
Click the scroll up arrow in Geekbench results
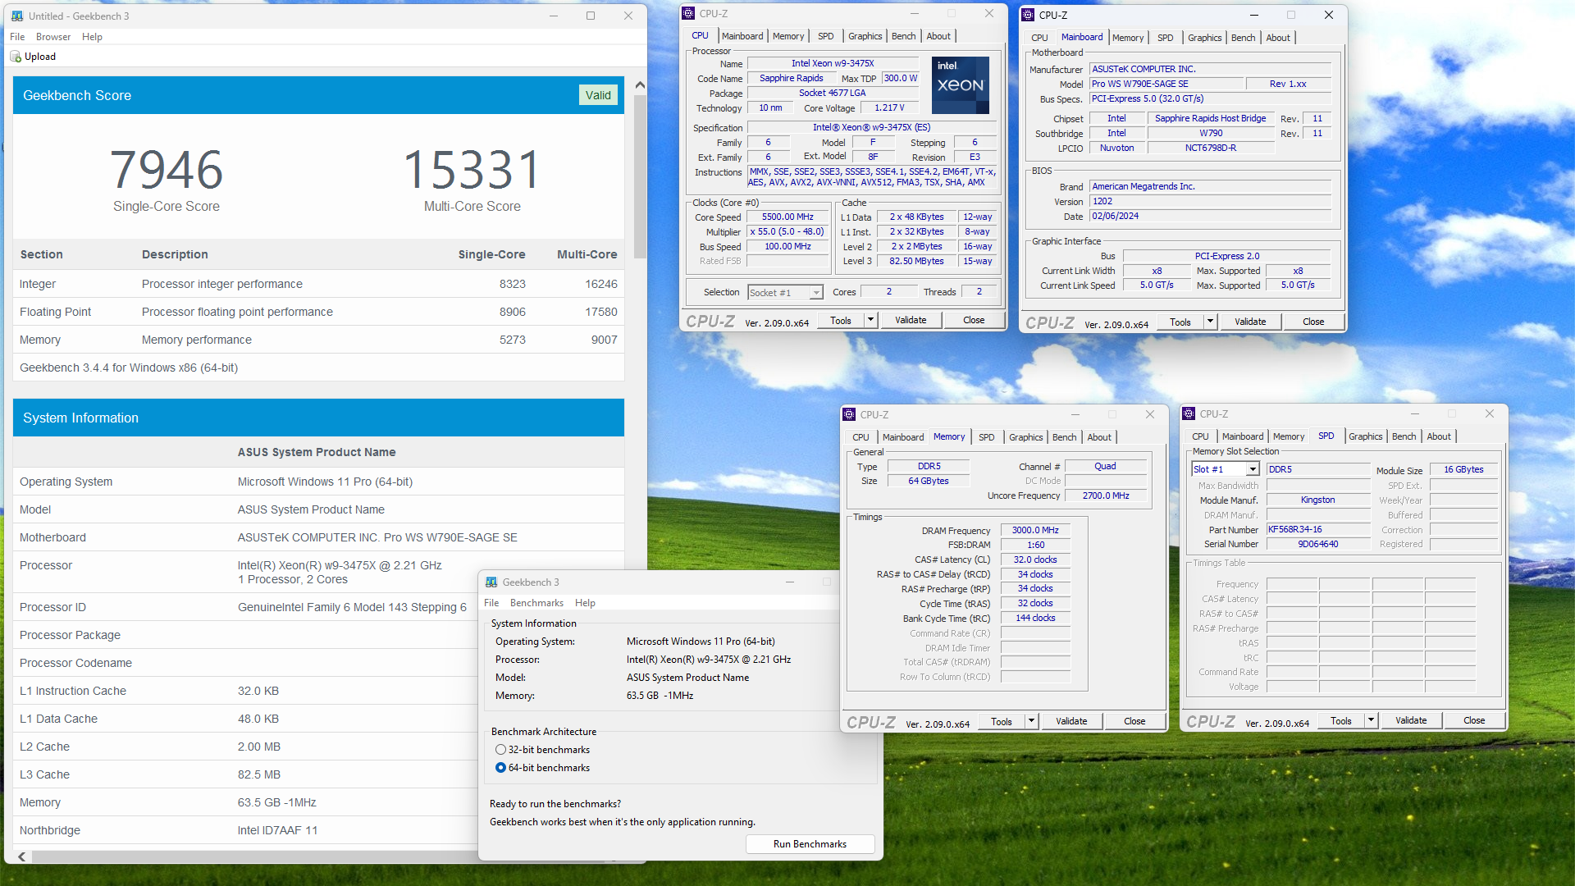[x=640, y=85]
